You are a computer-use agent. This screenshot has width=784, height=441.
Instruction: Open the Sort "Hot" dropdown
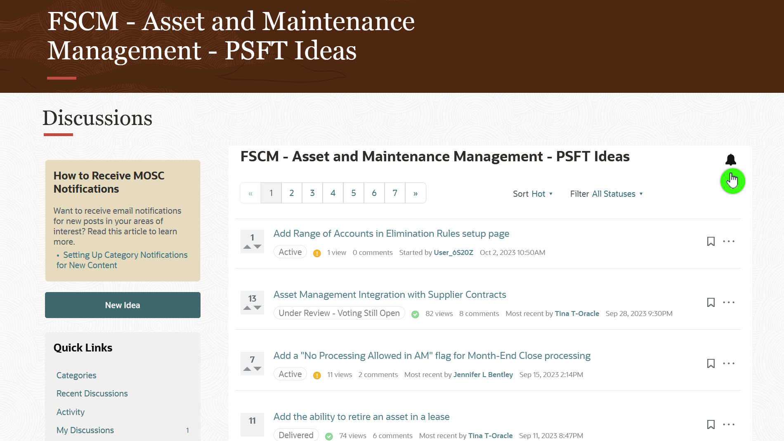pos(540,194)
